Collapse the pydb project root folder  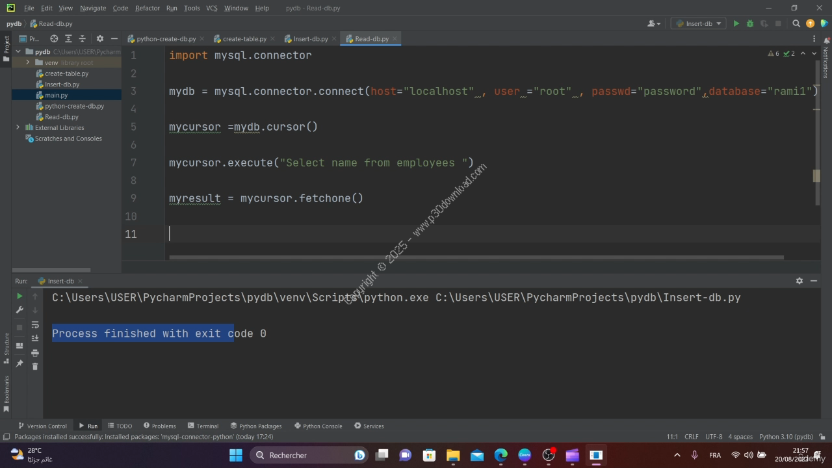coord(18,52)
